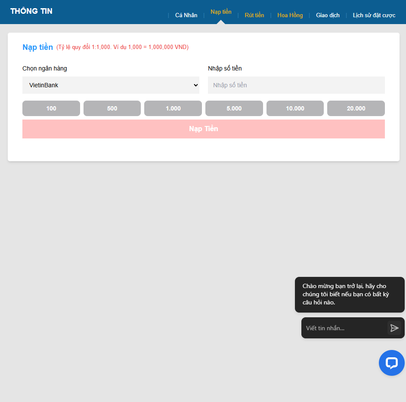Focus the Nhập số tiền input field
The height and width of the screenshot is (402, 406).
click(296, 85)
